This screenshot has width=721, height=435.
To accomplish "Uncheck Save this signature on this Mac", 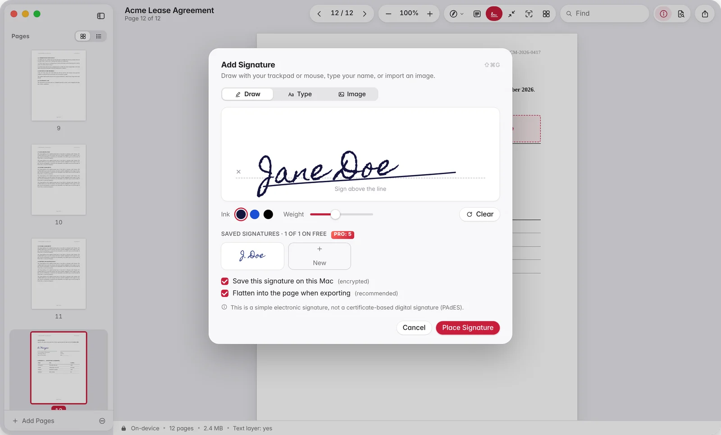I will (225, 282).
